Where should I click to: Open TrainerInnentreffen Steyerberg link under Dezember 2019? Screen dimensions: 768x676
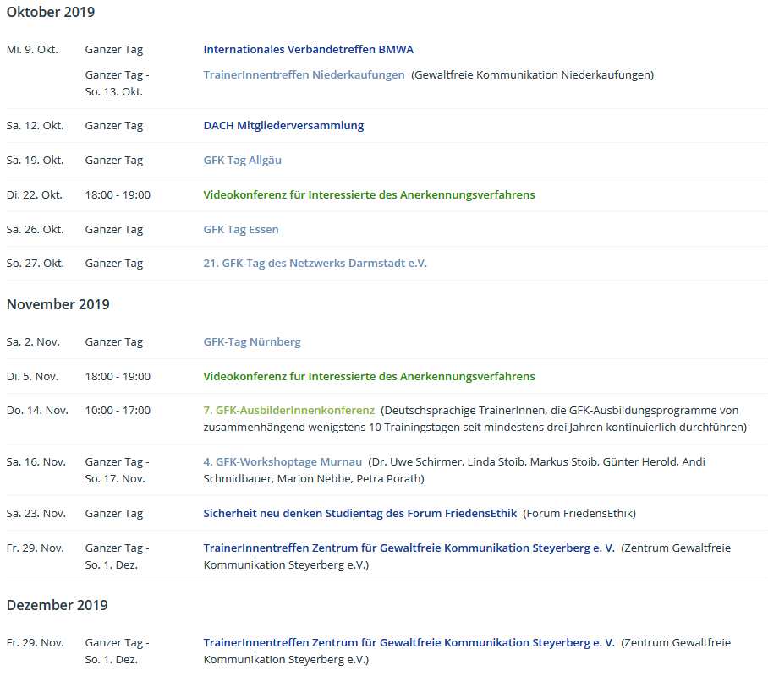click(x=409, y=642)
